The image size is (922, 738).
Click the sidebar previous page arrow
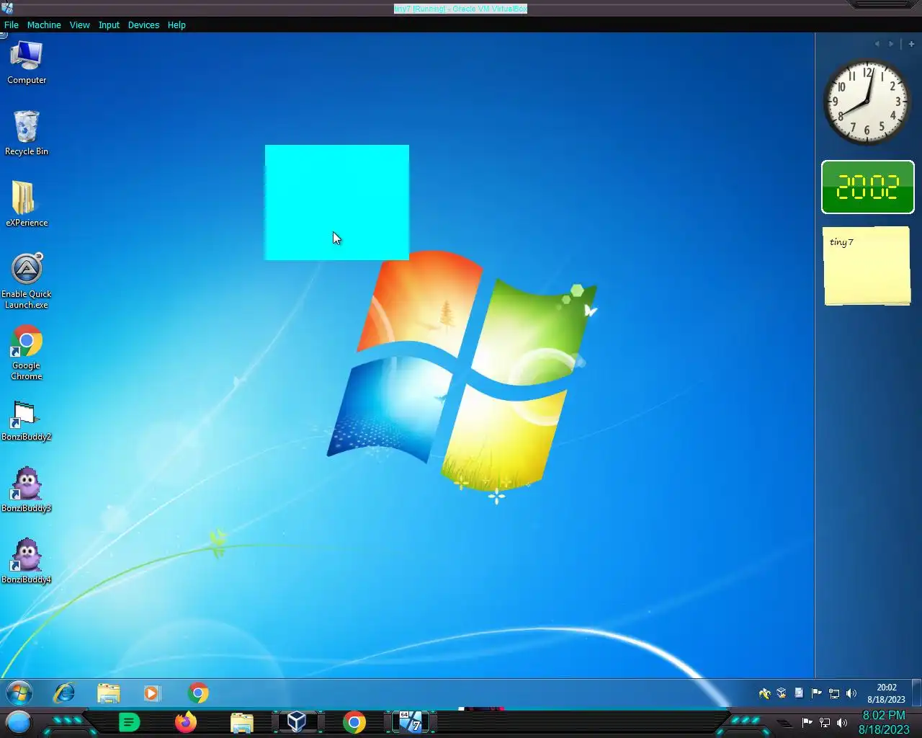coord(877,44)
